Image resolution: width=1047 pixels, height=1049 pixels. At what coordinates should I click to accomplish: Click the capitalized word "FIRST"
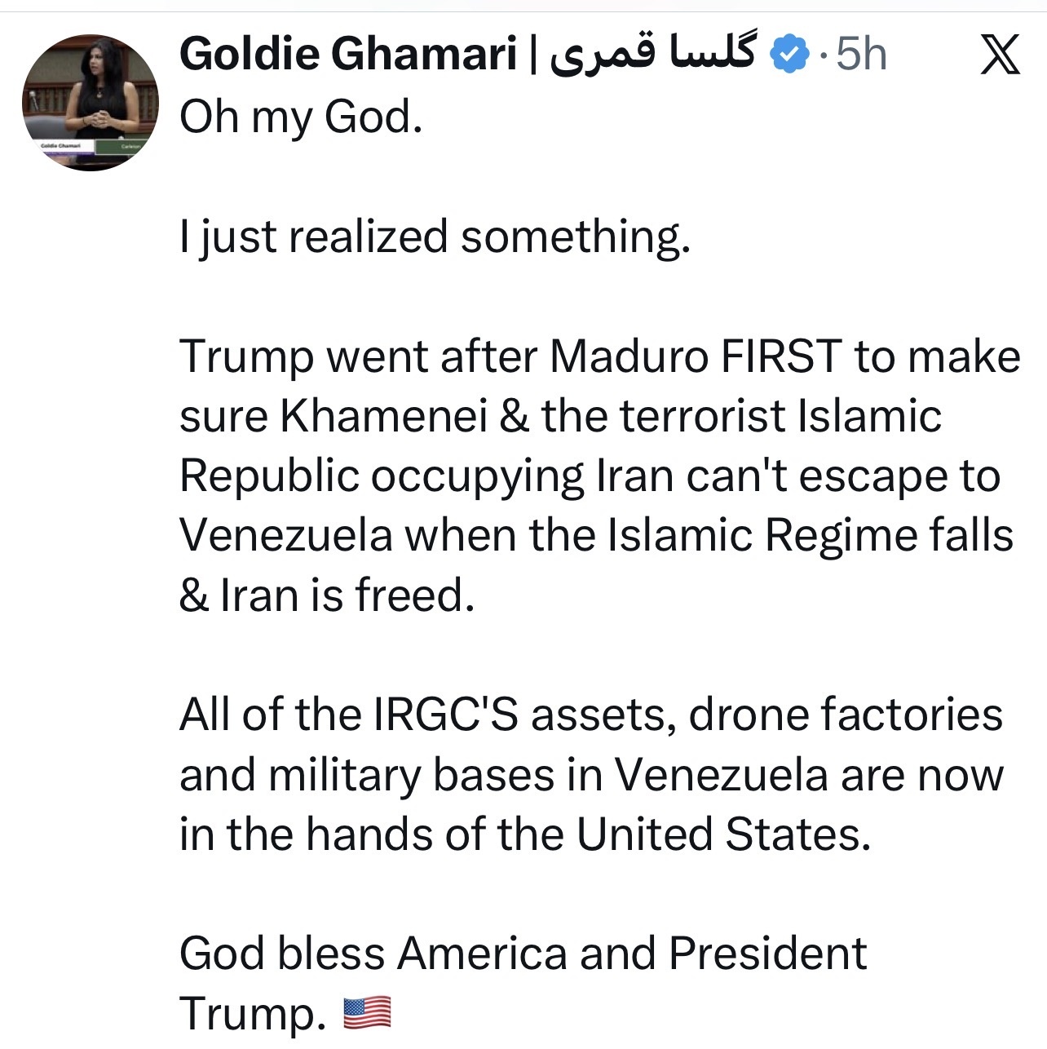[x=780, y=356]
